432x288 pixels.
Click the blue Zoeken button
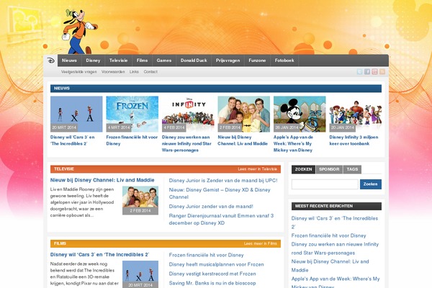pyautogui.click(x=371, y=184)
